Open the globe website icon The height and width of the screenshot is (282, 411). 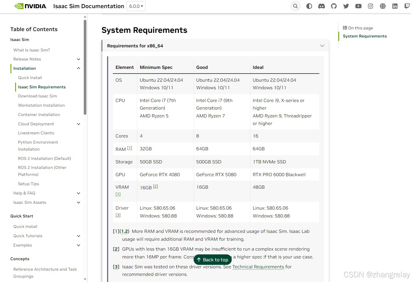click(383, 6)
